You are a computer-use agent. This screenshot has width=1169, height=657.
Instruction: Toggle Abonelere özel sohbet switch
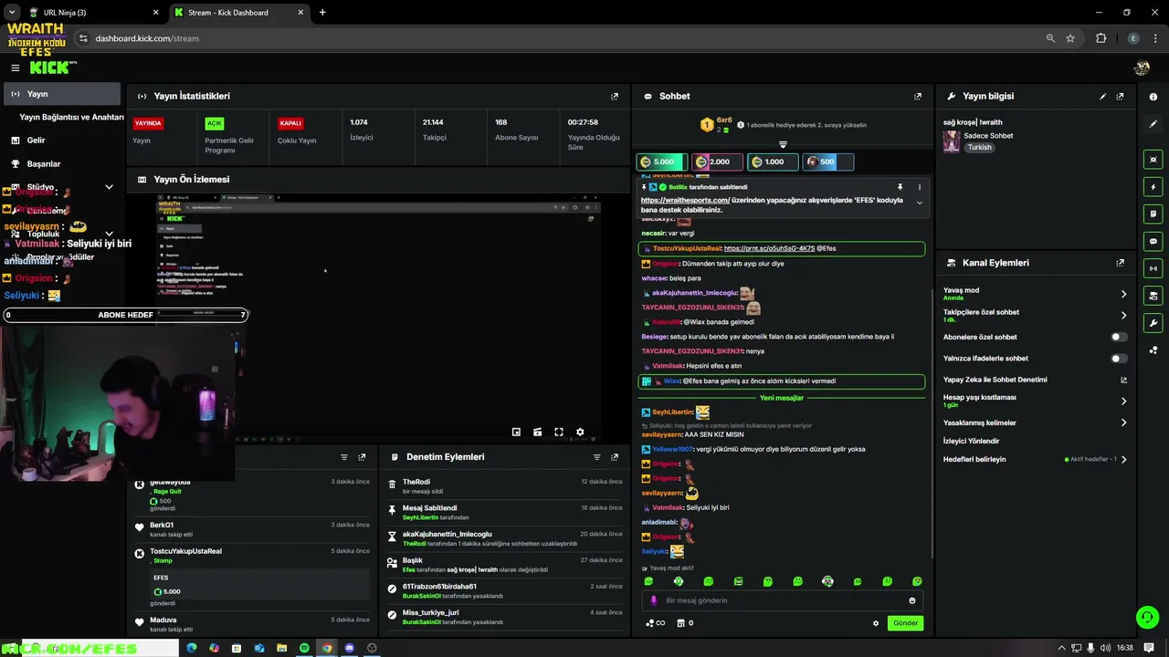coord(1118,337)
